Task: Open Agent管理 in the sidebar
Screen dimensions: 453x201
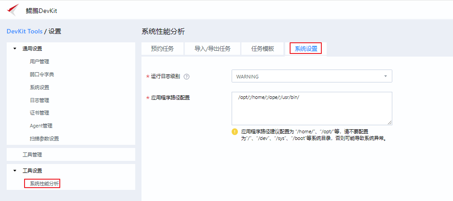Action: tap(41, 126)
